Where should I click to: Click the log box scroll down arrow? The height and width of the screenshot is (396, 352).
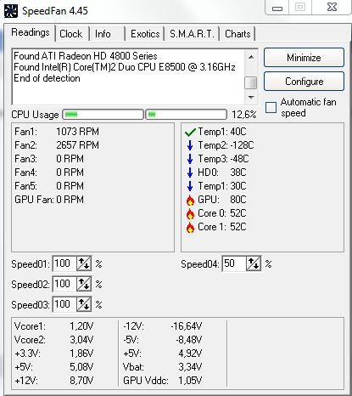click(x=251, y=98)
